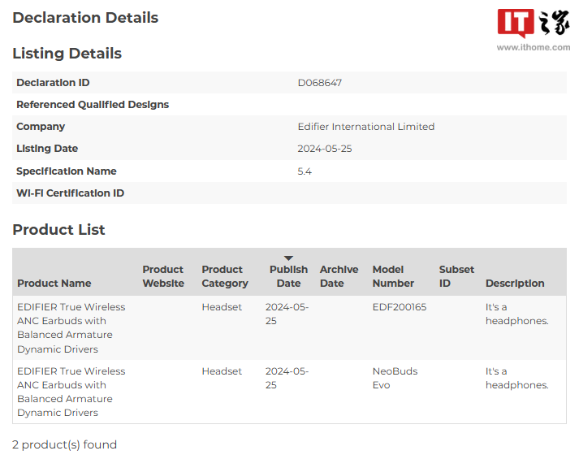The width and height of the screenshot is (579, 455).
Task: Select model number NeoBuds Evo
Action: coord(395,378)
